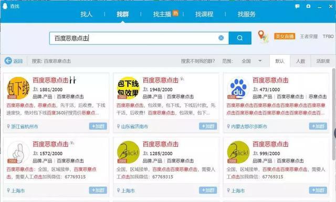Click the TFBO hot search tag
The image size is (336, 202).
coord(328,36)
